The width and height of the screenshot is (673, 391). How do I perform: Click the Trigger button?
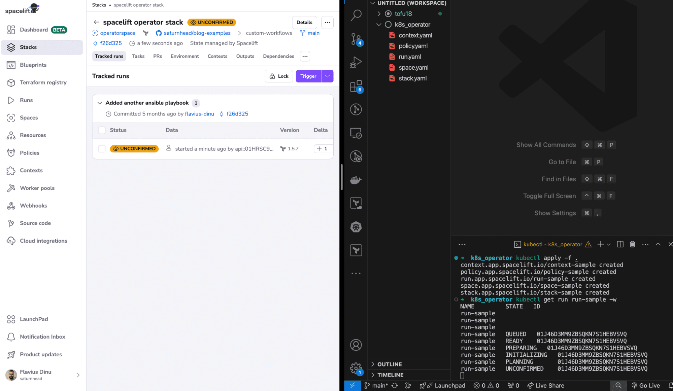click(x=308, y=76)
